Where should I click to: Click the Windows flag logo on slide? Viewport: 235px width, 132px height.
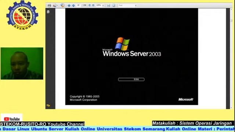click(x=122, y=44)
